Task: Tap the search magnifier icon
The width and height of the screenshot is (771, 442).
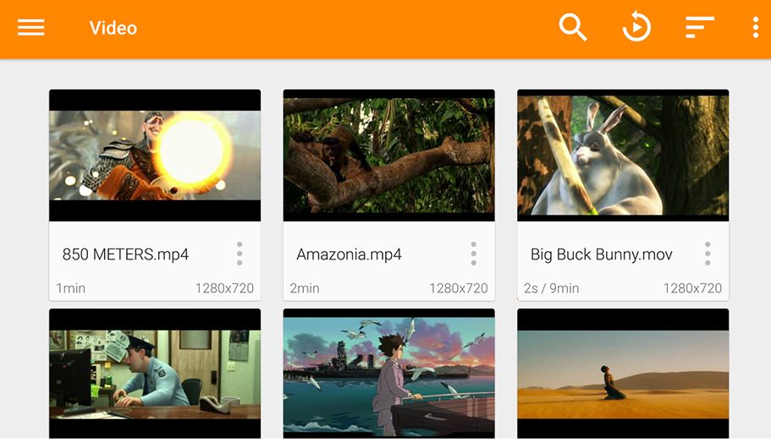Action: coord(573,27)
